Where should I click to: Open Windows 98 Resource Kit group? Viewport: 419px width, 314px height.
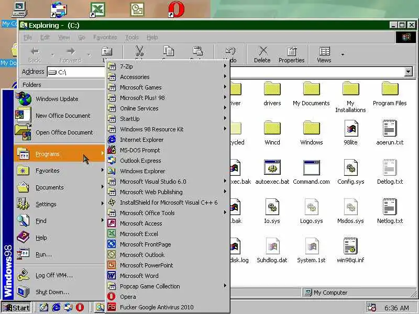point(168,129)
